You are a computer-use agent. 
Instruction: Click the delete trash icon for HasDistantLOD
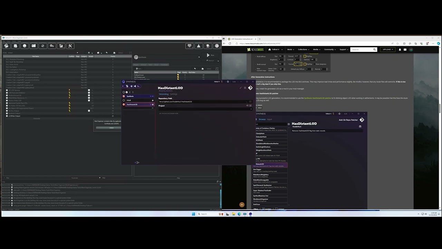(245, 88)
